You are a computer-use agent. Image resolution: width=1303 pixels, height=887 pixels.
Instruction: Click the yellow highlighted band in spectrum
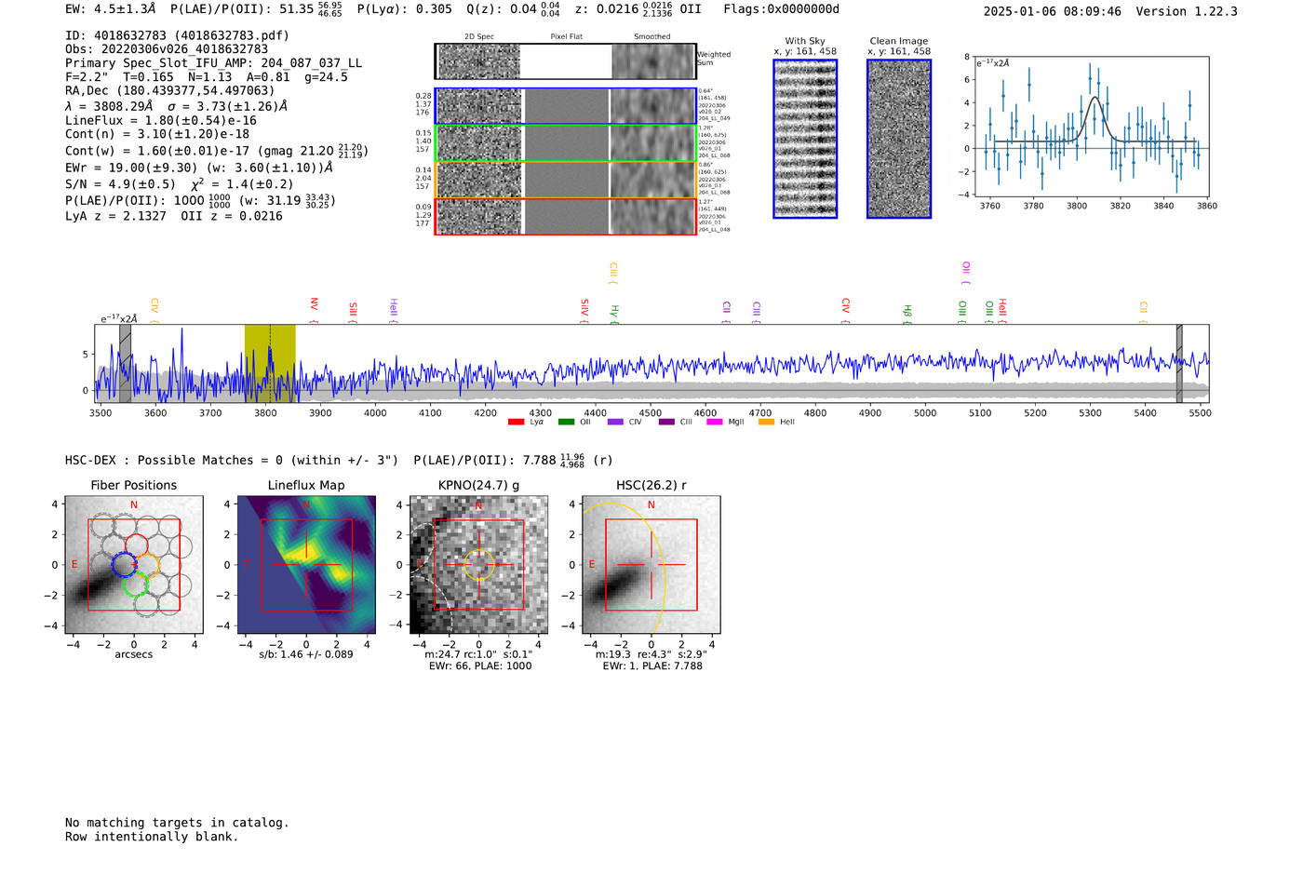click(x=270, y=363)
